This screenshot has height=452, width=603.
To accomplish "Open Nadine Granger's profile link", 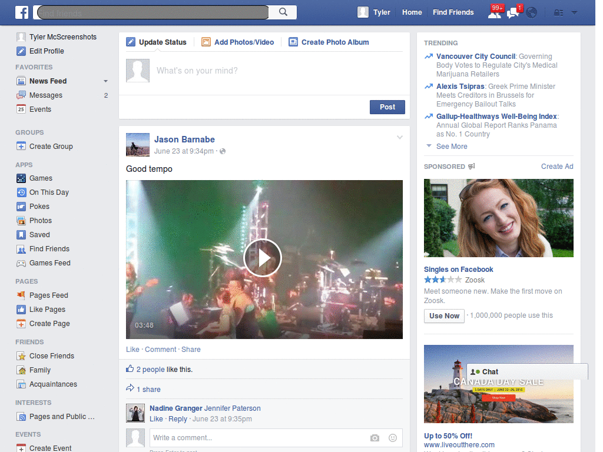I will [x=175, y=408].
